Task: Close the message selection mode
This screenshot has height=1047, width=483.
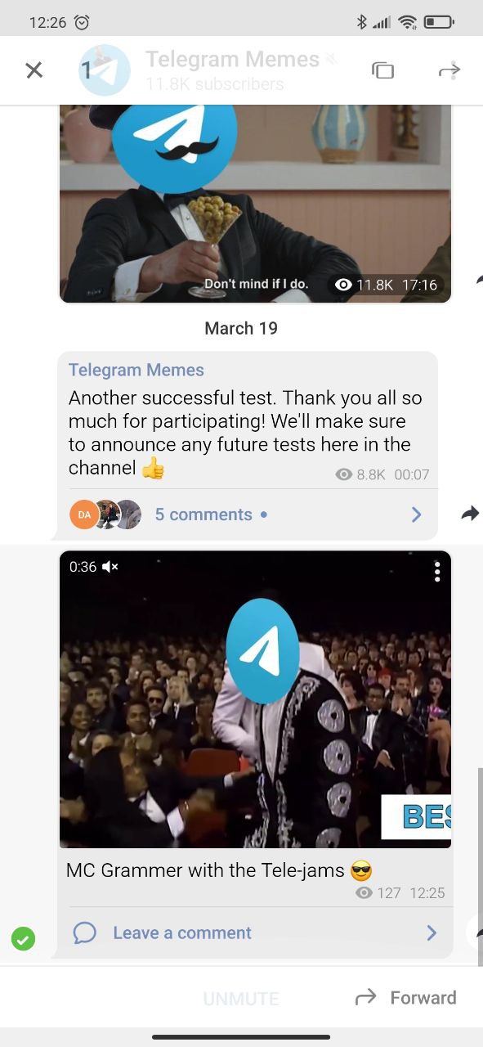Action: coord(34,70)
